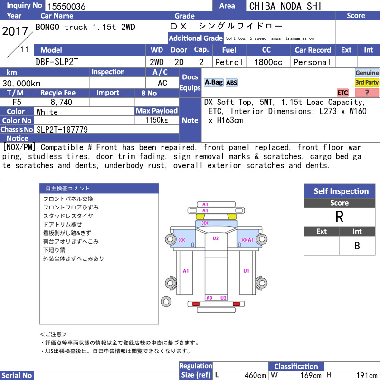Image resolution: width=380 pixels, height=380 pixels.
Task: Click the Self Inspection header
Action: (x=340, y=191)
